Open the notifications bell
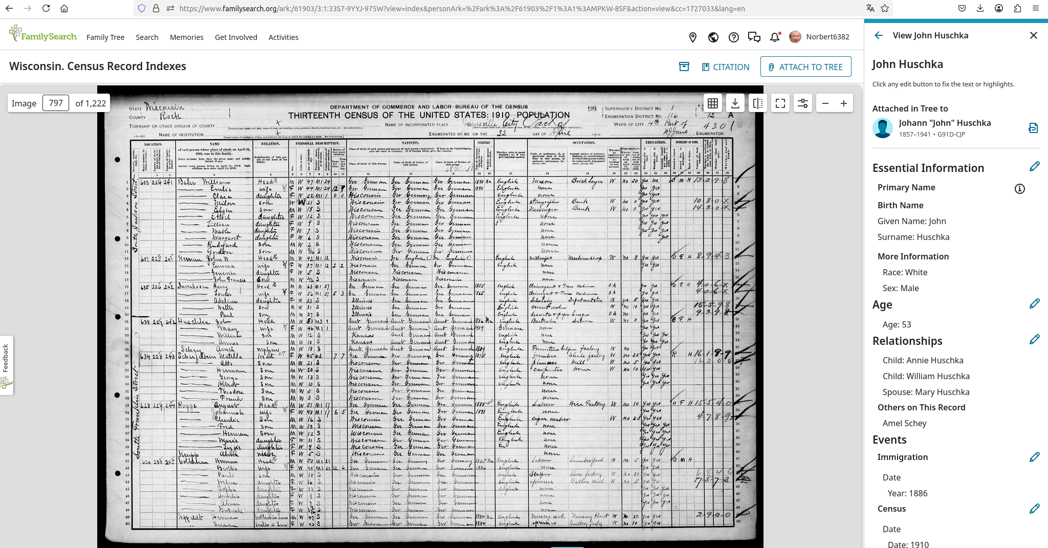This screenshot has height=548, width=1048. [775, 37]
